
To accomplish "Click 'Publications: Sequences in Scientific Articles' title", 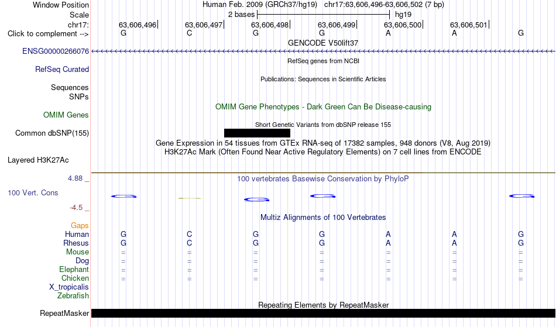I will pos(323,79).
